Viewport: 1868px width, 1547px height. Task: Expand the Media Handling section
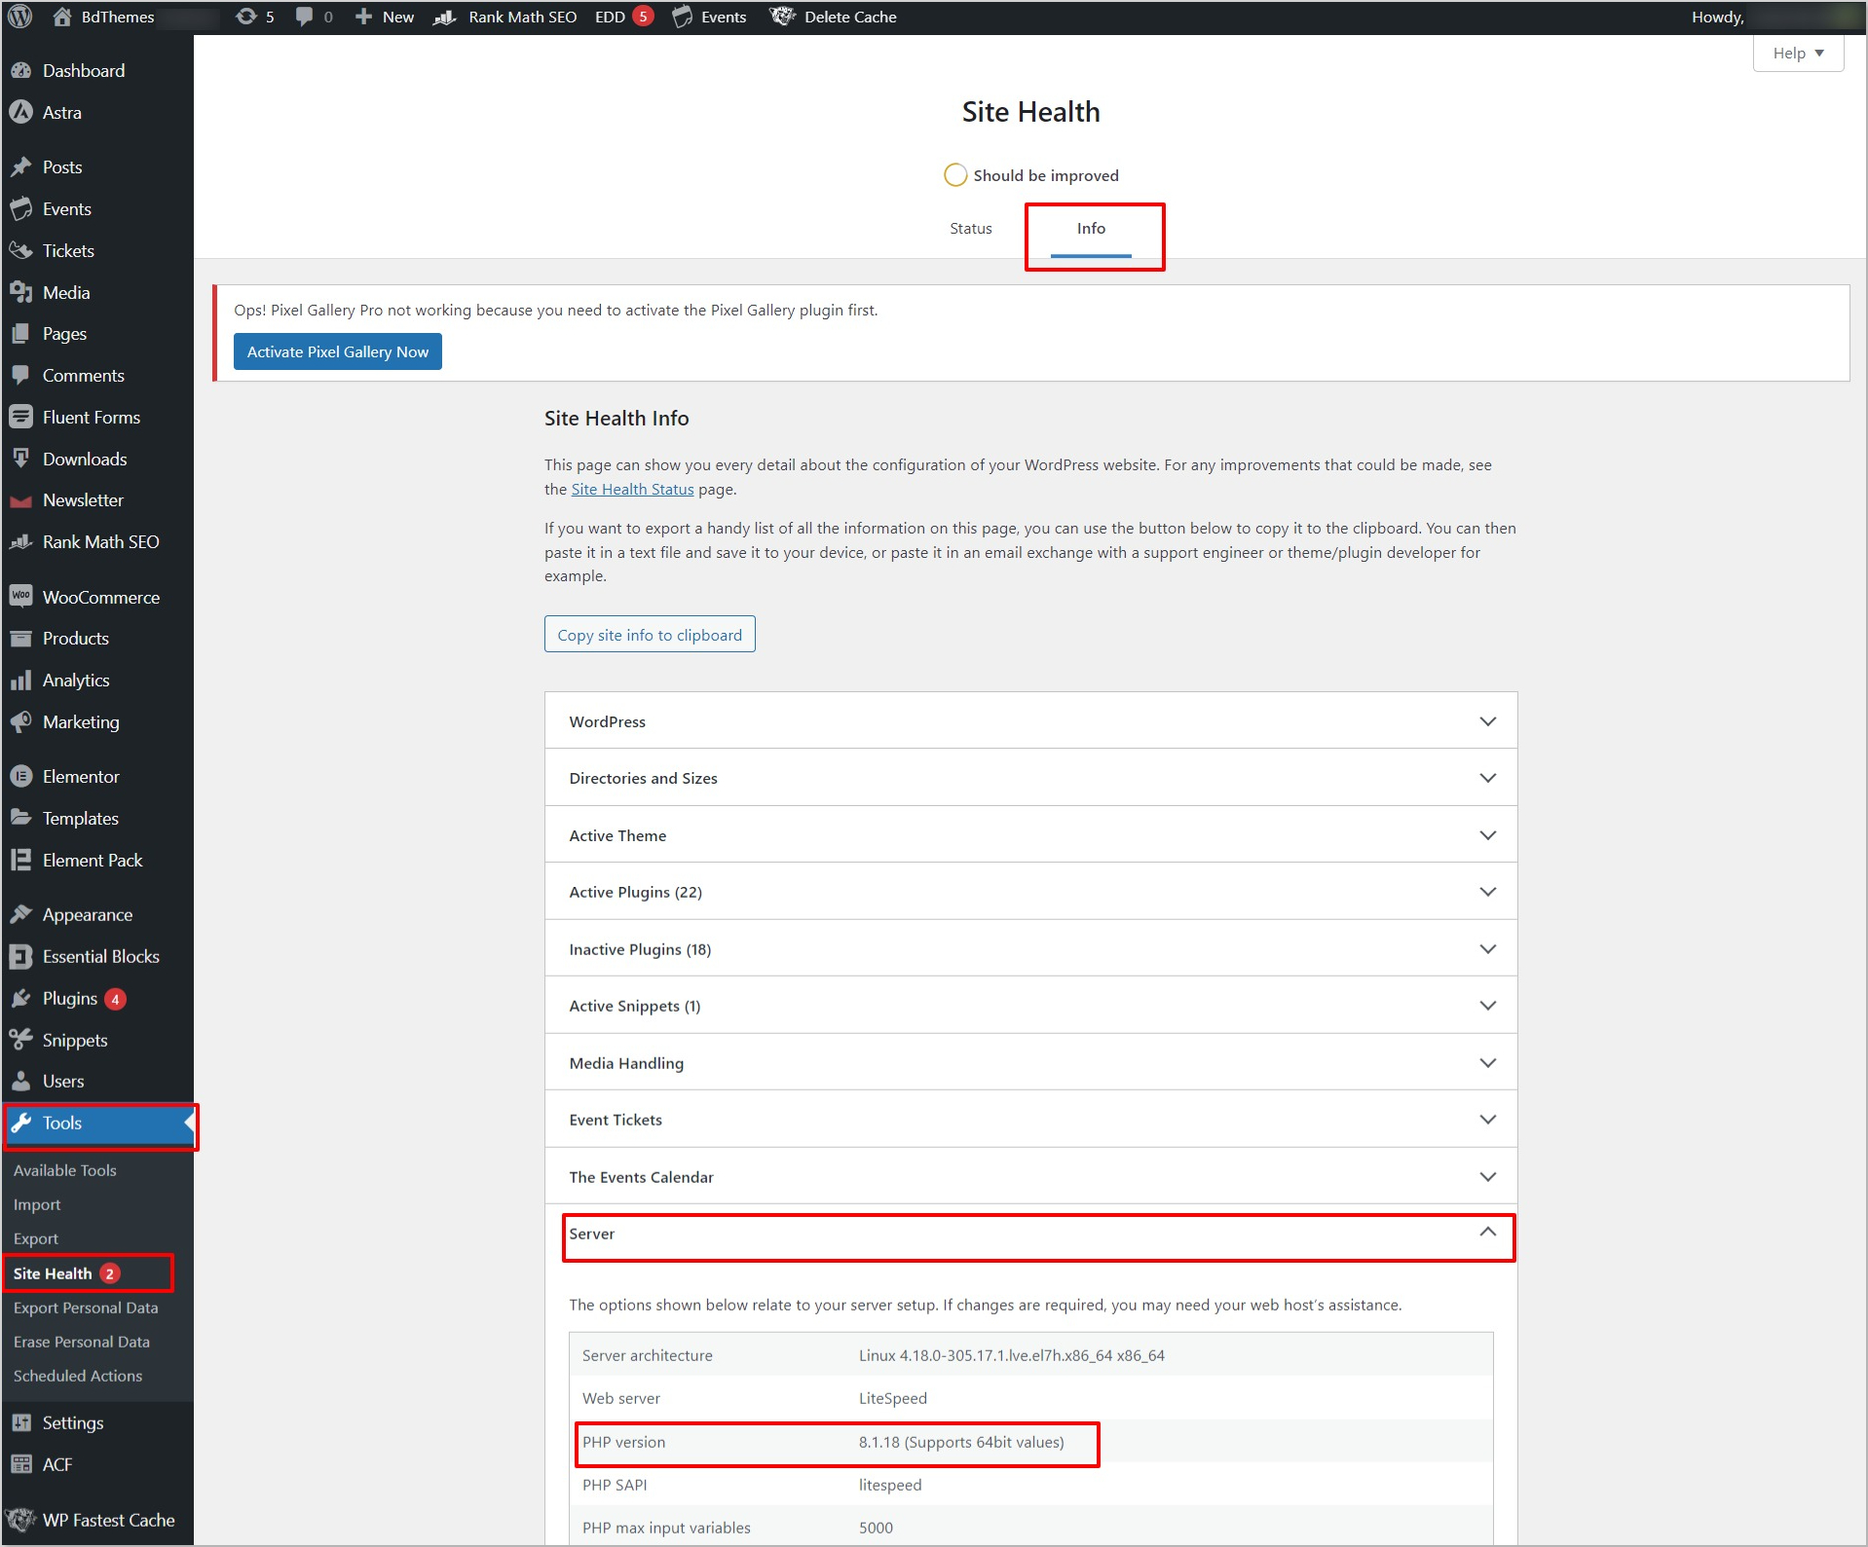[1029, 1063]
